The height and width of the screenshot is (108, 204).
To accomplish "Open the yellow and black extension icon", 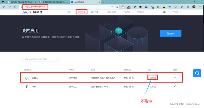I will point(164,7).
